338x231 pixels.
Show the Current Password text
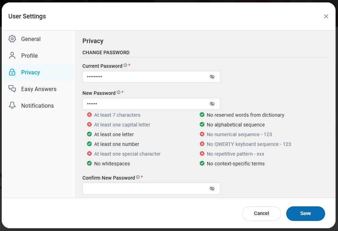pyautogui.click(x=212, y=77)
